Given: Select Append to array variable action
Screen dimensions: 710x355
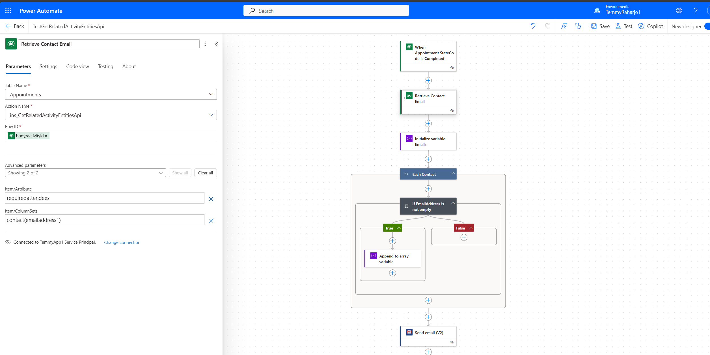Looking at the screenshot, I should tap(393, 259).
